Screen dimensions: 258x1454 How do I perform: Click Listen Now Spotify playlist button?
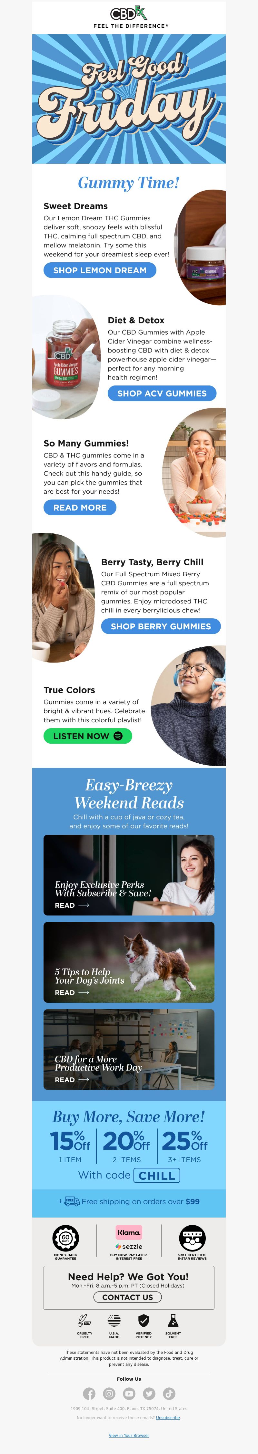coord(88,736)
